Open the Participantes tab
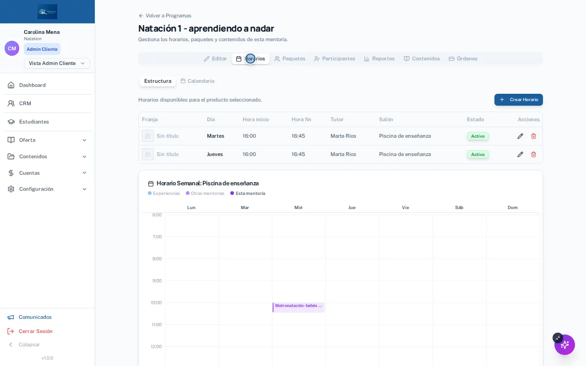Viewport: 586px width, 366px height. (335, 59)
